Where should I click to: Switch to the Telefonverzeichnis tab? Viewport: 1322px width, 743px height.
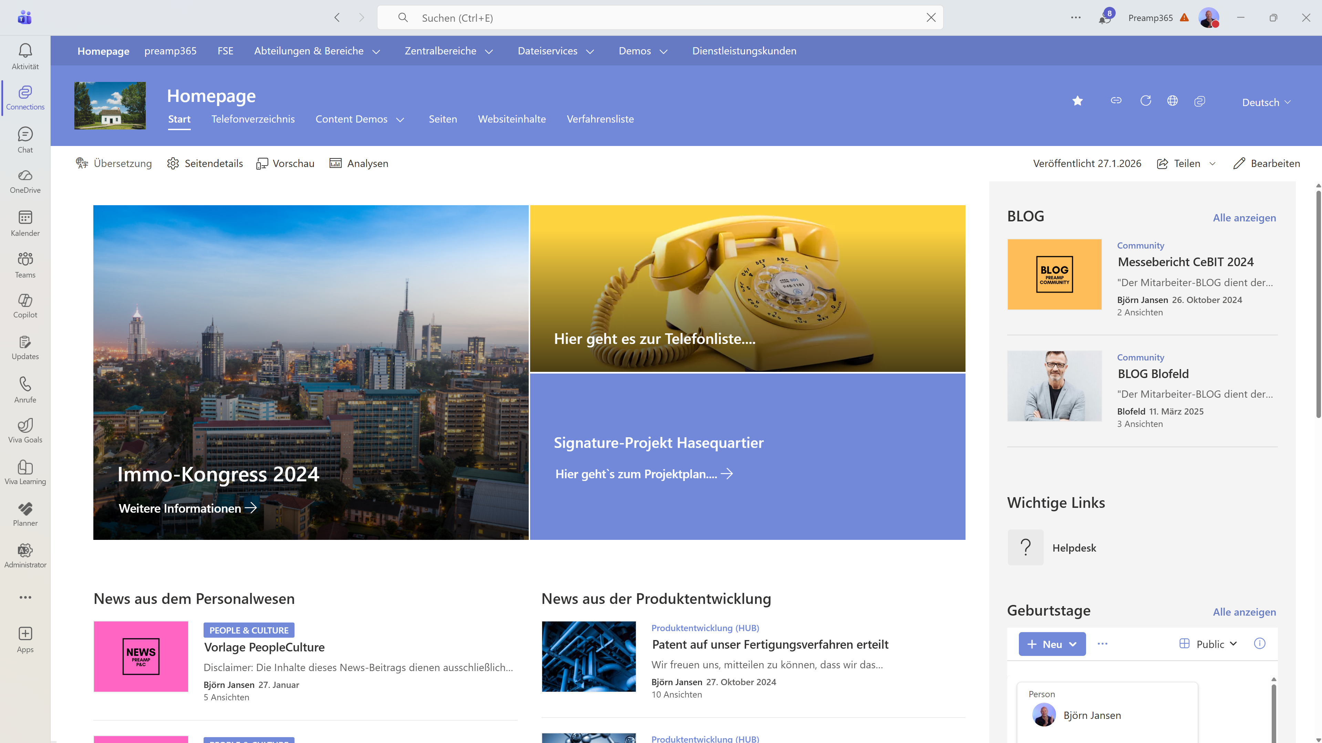[x=253, y=119]
